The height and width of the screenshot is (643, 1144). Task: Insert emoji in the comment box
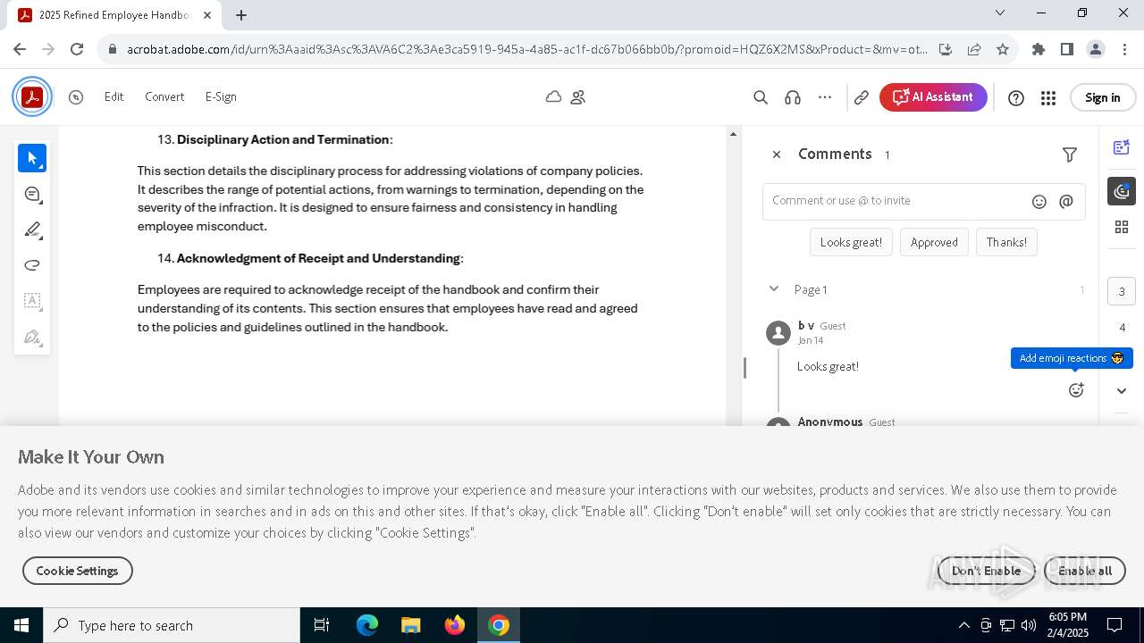pos(1039,202)
